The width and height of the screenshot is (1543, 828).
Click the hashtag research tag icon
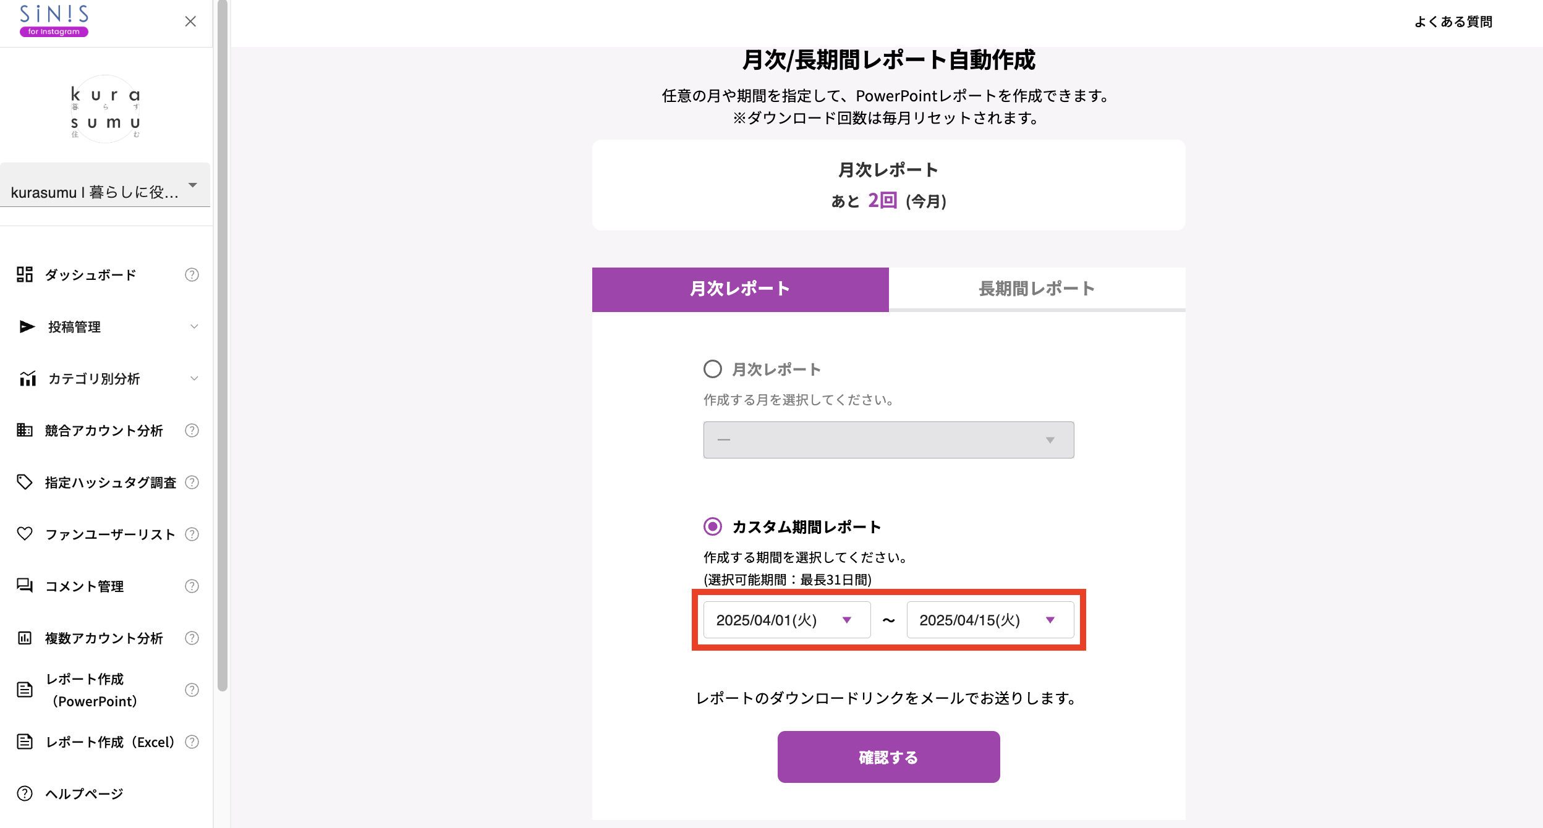pyautogui.click(x=25, y=482)
